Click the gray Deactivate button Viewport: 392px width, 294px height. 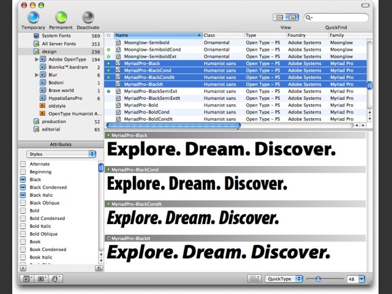88,17
